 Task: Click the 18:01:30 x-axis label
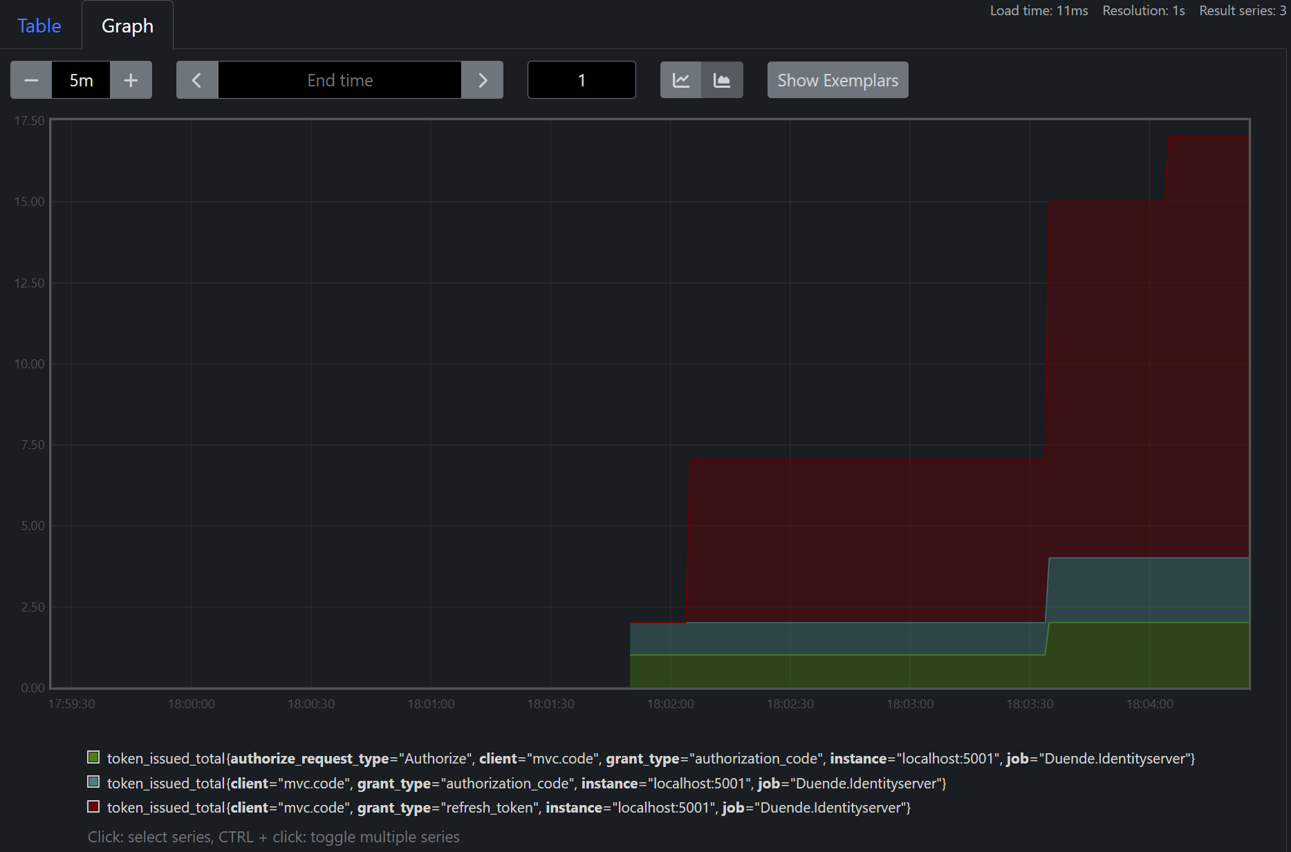click(x=550, y=704)
